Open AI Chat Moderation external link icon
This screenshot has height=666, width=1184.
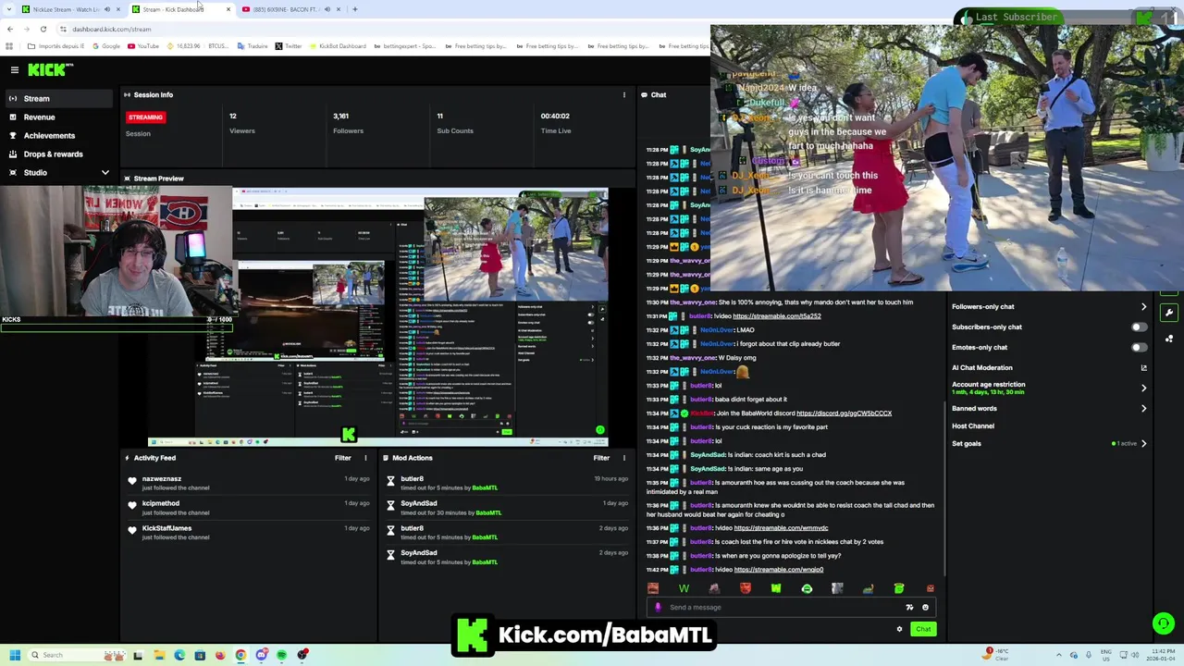pyautogui.click(x=1143, y=368)
